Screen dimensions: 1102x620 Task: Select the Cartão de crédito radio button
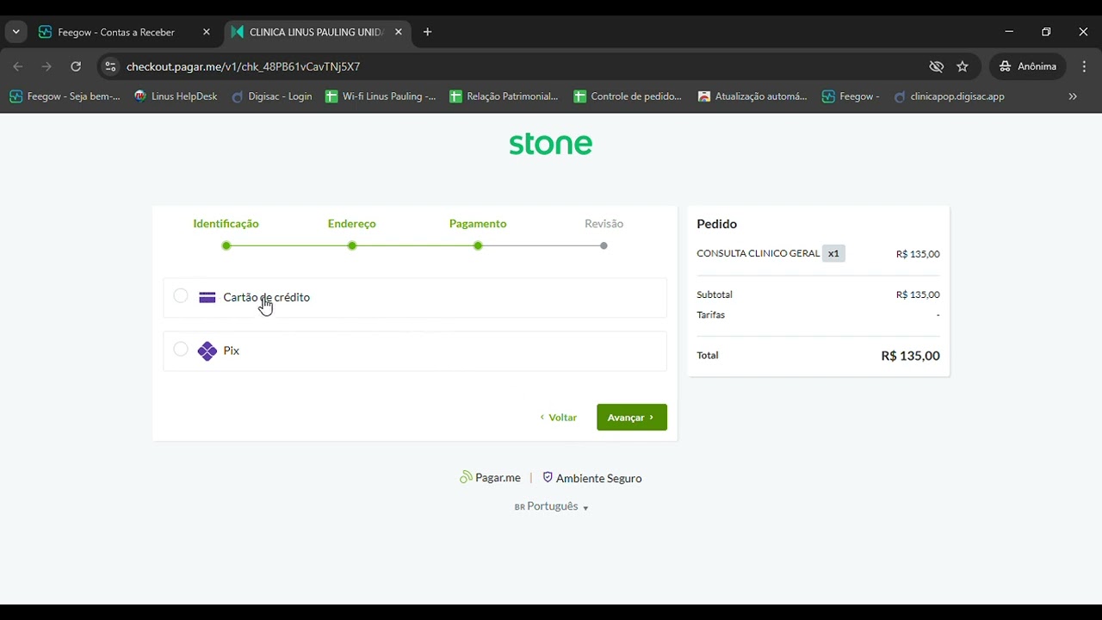pos(181,296)
